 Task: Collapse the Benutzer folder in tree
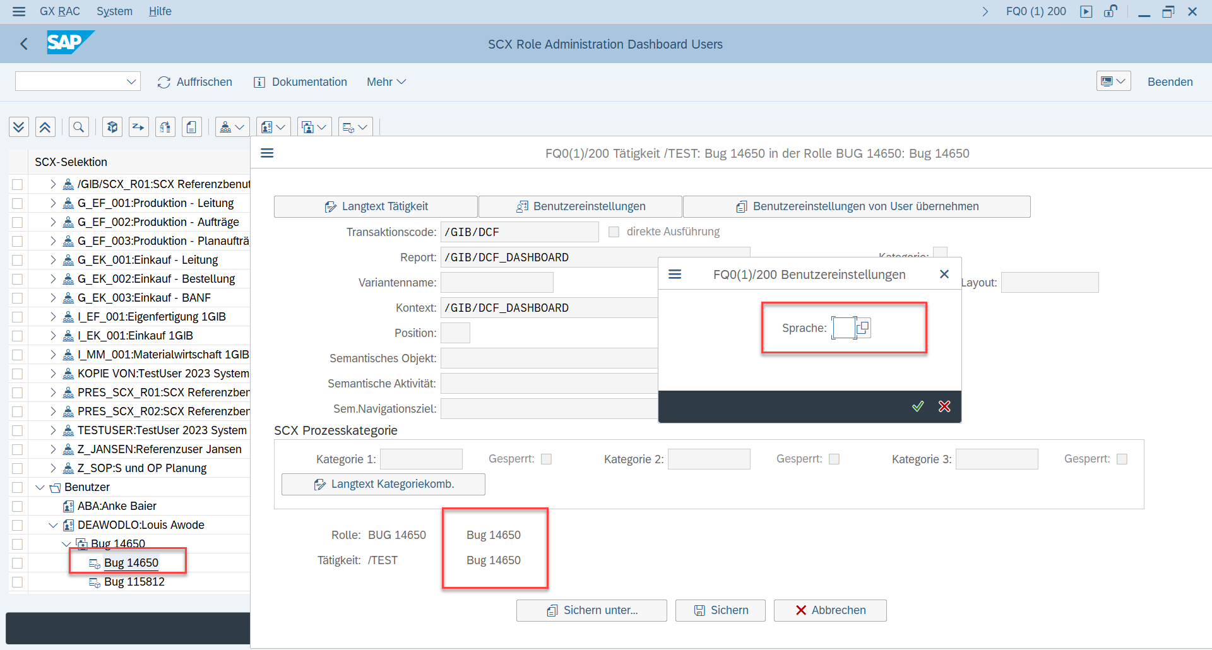click(x=40, y=487)
